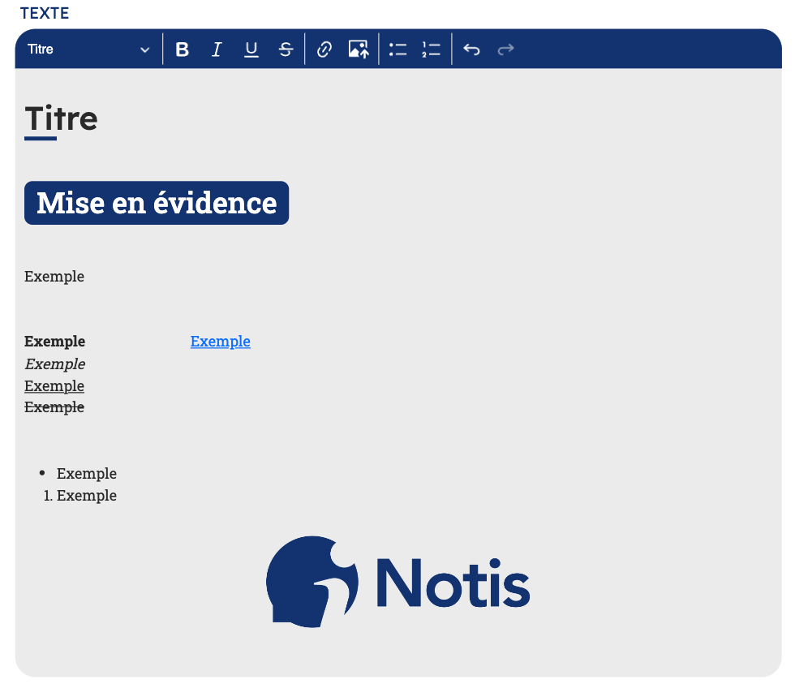
Task: Click the Mise en évidence highlighted block
Action: 157,203
